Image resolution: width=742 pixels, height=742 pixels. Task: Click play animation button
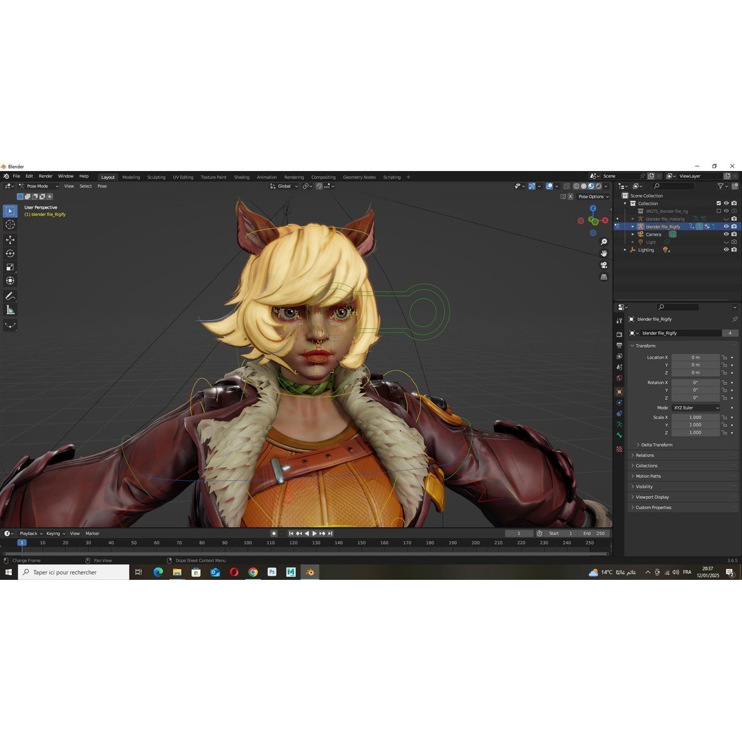coord(314,533)
